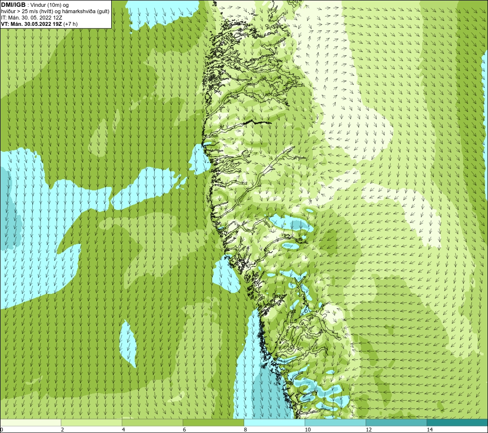Click the darkest teal swatch above 14 m/s
This screenshot has width=488, height=433.
(457, 422)
